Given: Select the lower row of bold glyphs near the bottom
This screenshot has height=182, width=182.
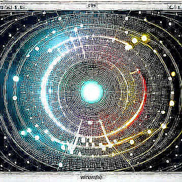Looking at the screenshot, I should (93, 151).
